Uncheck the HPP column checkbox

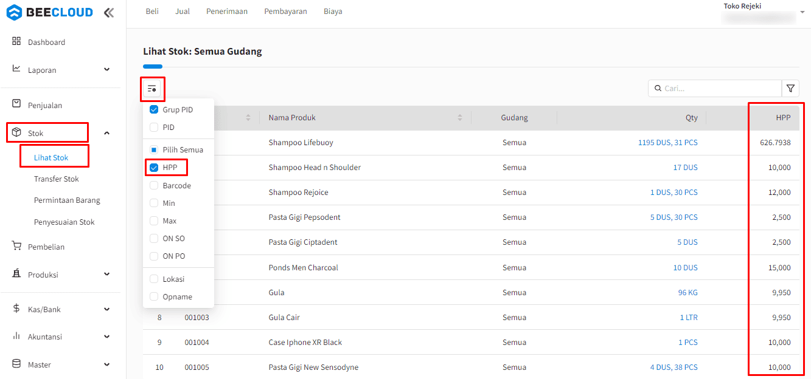[154, 168]
